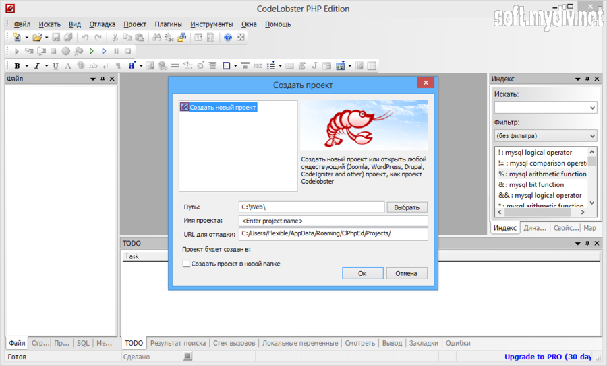Open dropdown arrow beside Open folder icon
This screenshot has height=366, width=607.
point(47,38)
